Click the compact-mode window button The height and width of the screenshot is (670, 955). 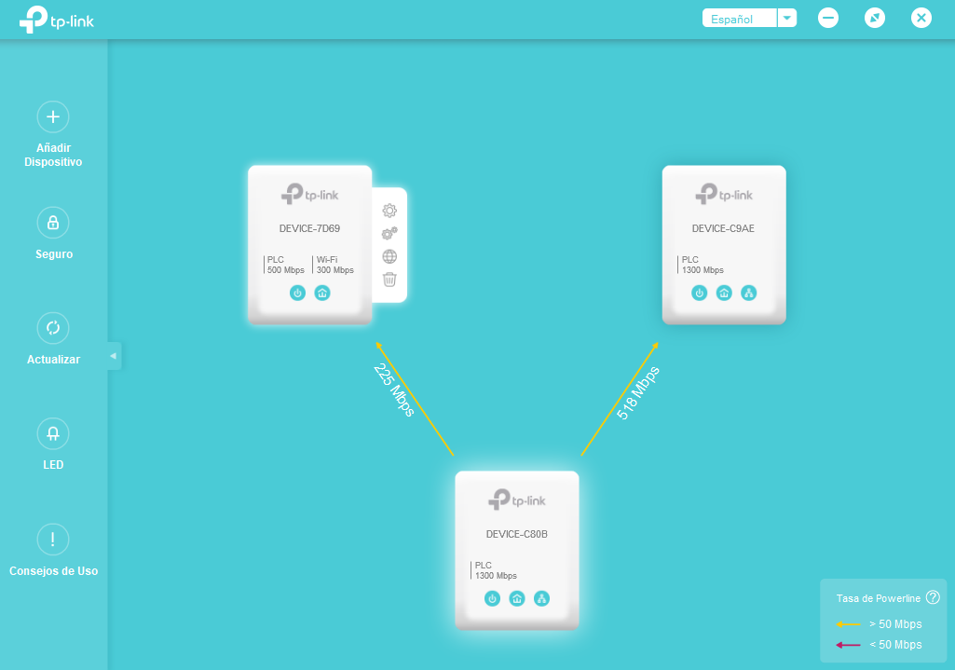click(875, 18)
